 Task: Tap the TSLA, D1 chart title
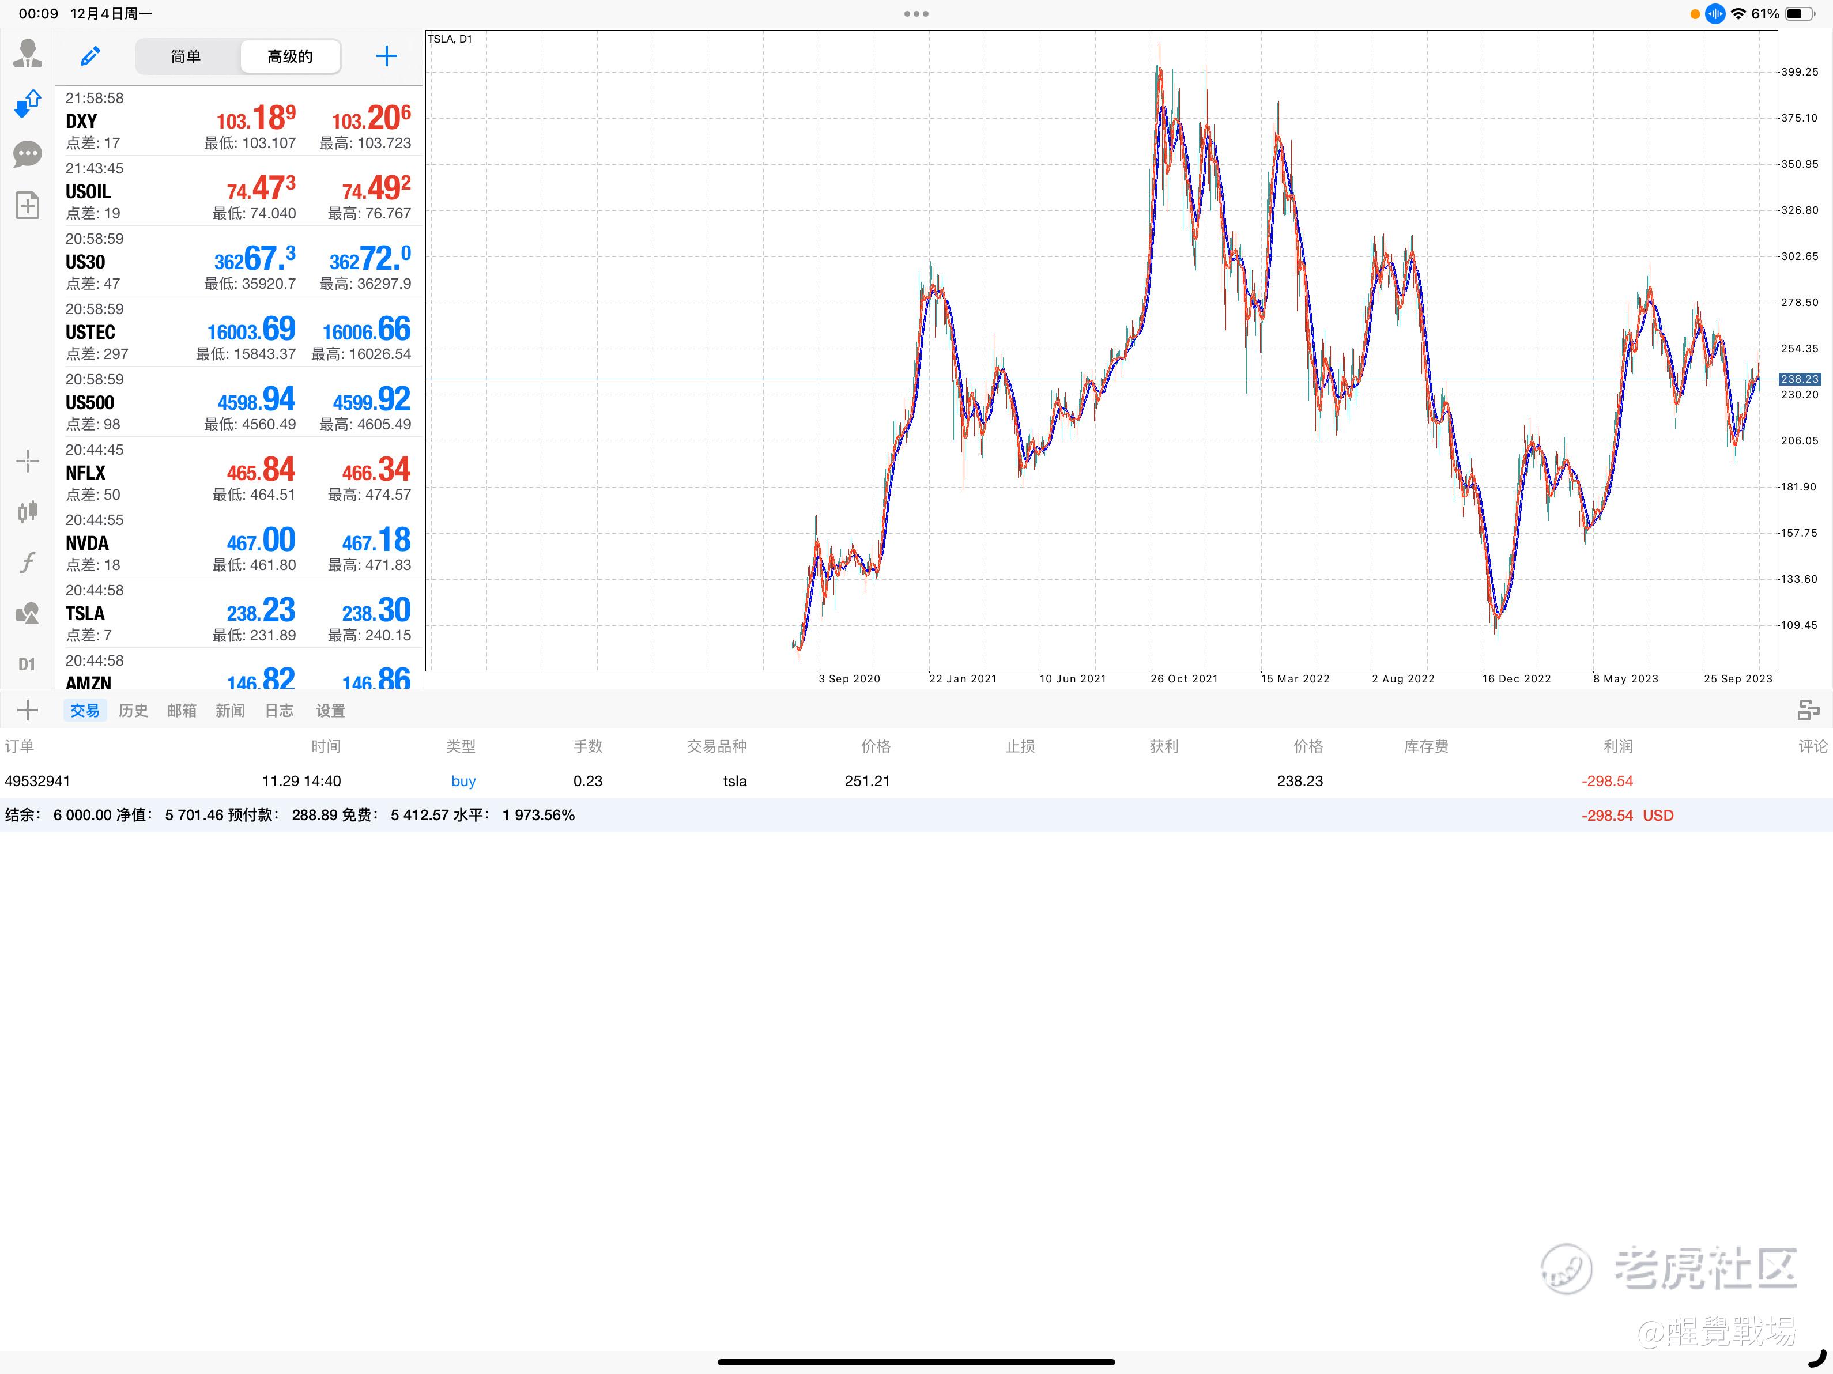pyautogui.click(x=450, y=39)
